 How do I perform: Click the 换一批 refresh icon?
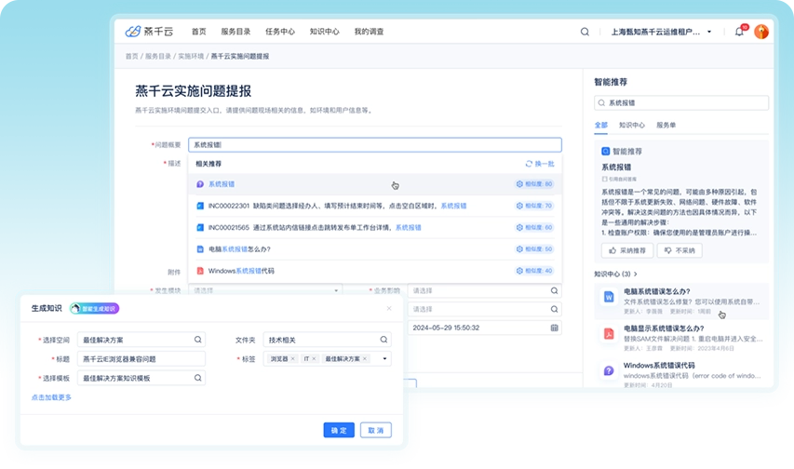(529, 163)
